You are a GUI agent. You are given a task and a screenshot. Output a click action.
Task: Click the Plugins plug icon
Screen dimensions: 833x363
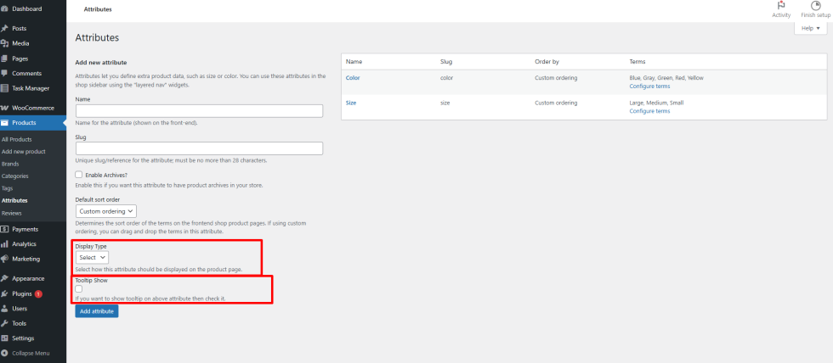click(x=4, y=293)
